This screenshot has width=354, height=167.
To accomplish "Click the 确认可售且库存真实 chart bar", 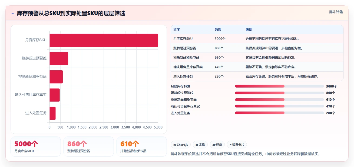I will (55, 95).
